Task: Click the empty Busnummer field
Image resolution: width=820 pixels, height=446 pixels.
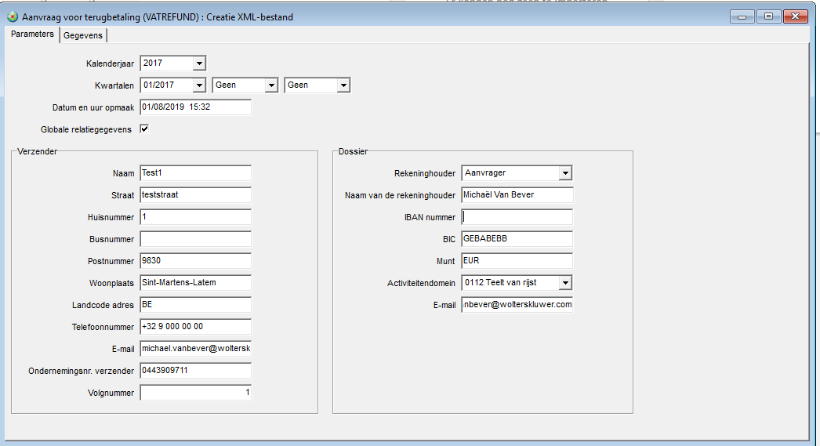Action: 195,239
